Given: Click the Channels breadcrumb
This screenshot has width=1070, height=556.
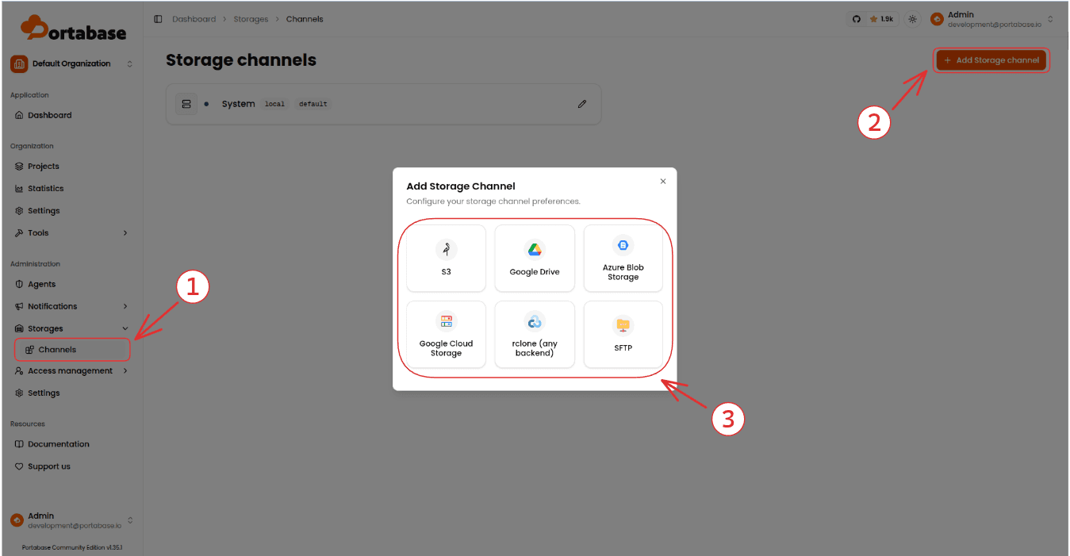Looking at the screenshot, I should tap(305, 19).
